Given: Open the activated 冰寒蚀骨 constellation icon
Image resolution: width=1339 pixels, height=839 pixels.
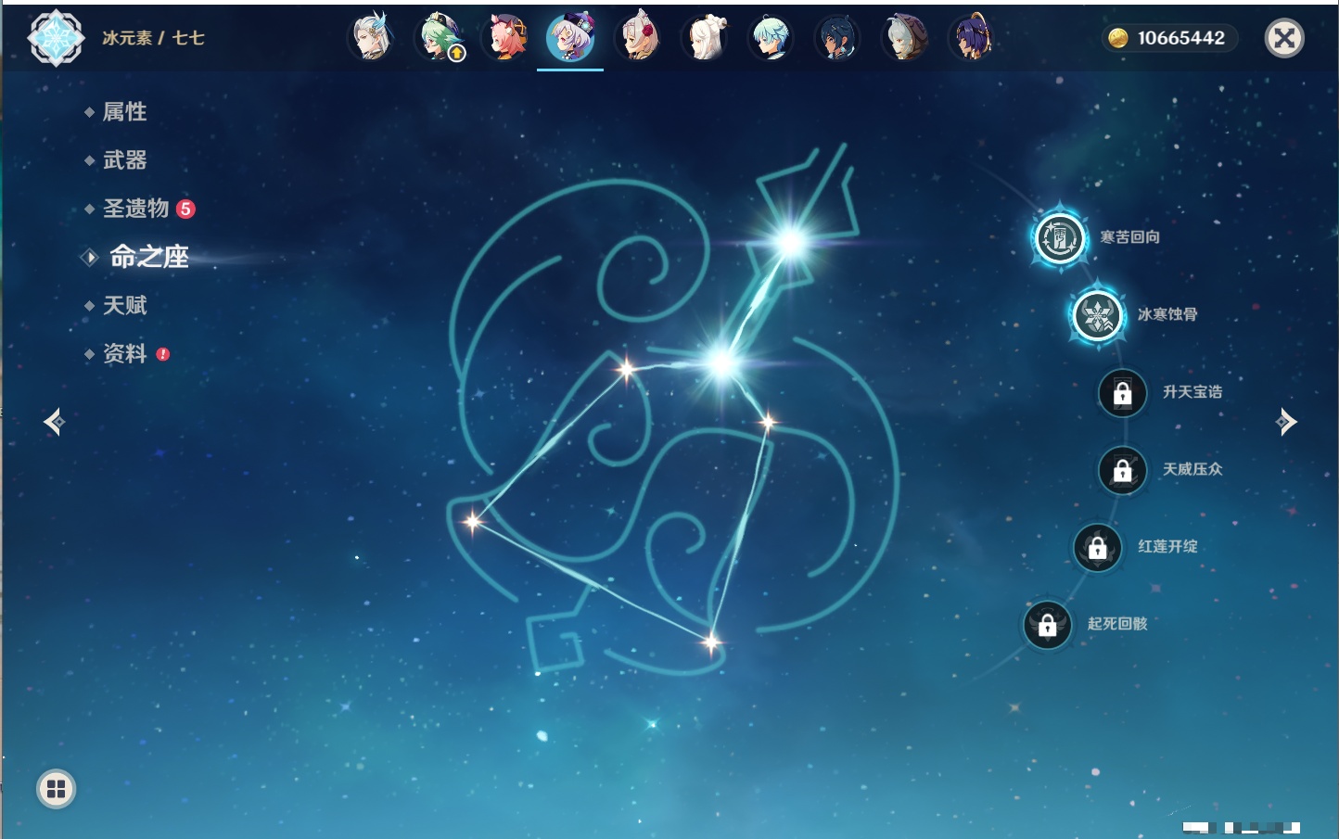Looking at the screenshot, I should pyautogui.click(x=1098, y=315).
